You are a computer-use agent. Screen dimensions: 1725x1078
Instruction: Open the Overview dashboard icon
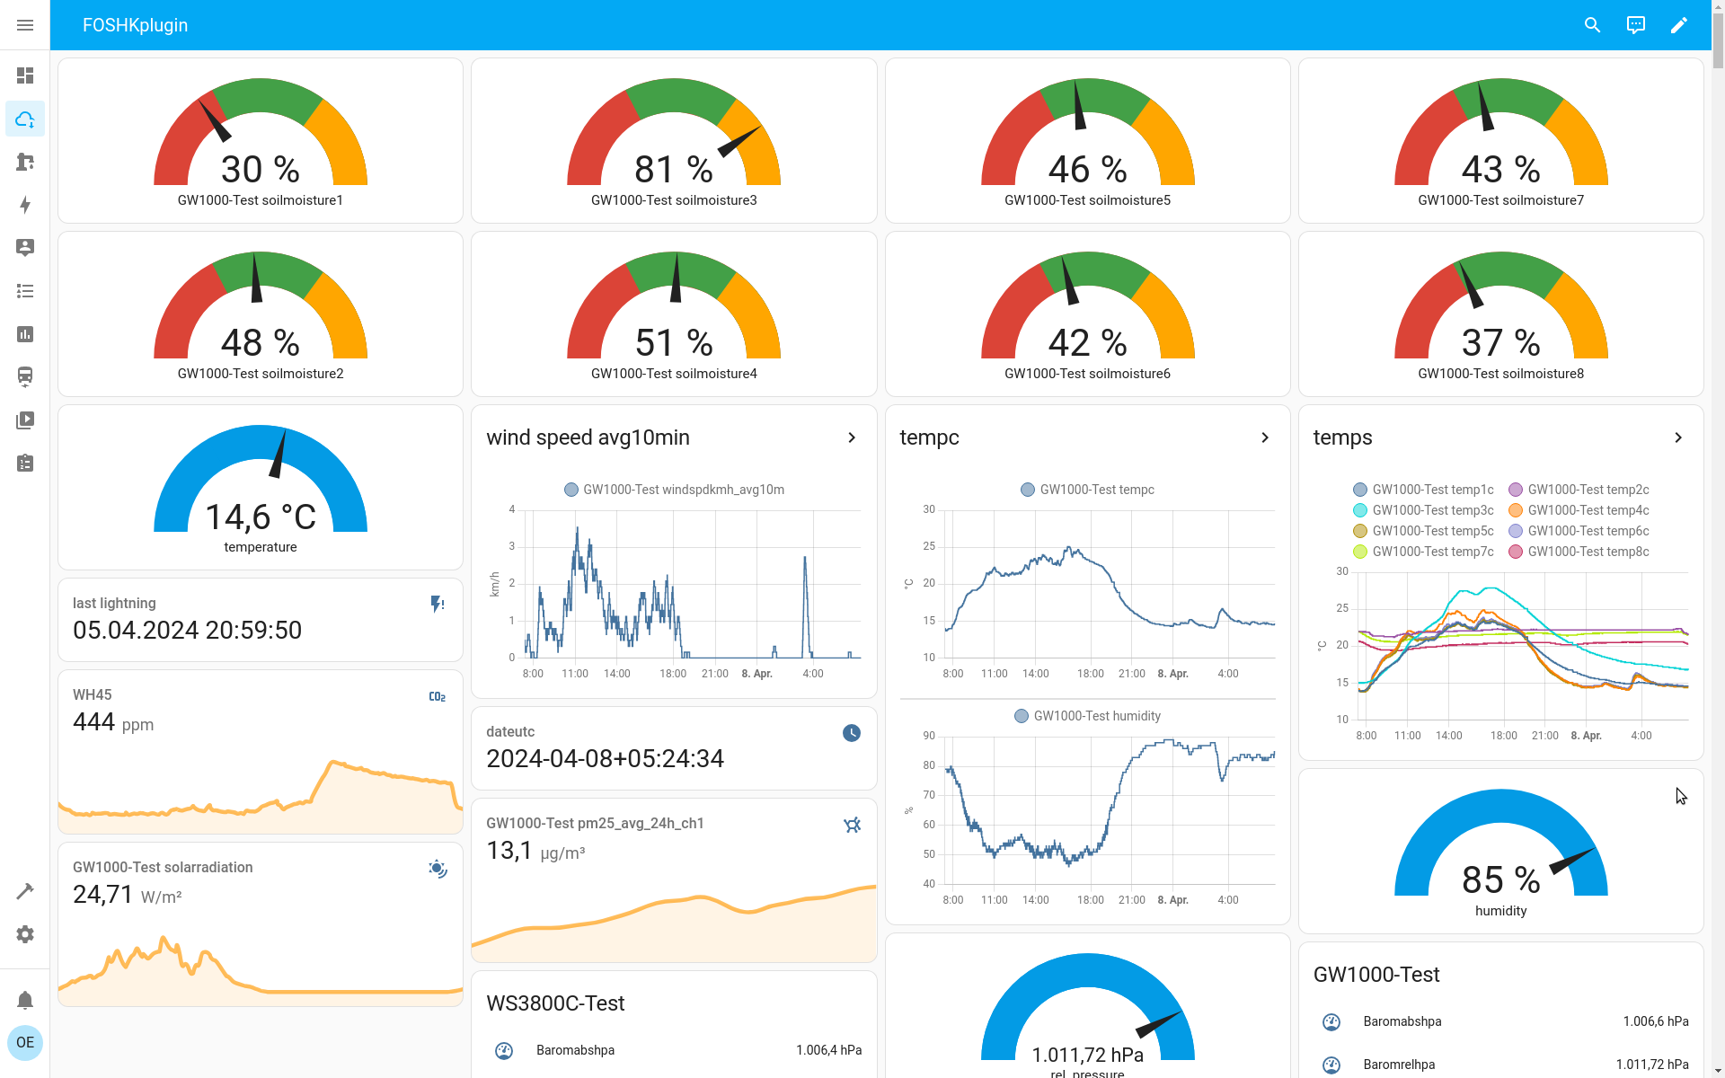[x=25, y=75]
